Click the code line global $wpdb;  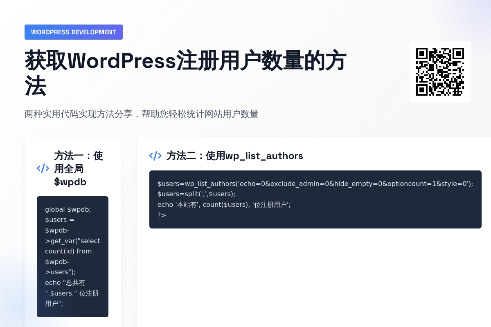coord(68,209)
